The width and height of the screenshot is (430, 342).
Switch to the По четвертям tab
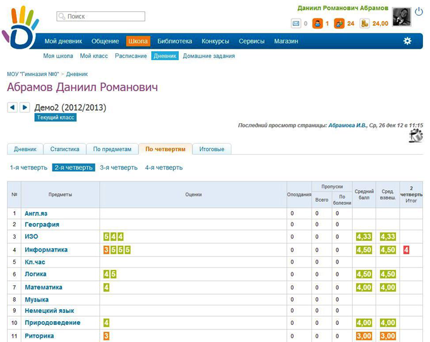point(166,149)
